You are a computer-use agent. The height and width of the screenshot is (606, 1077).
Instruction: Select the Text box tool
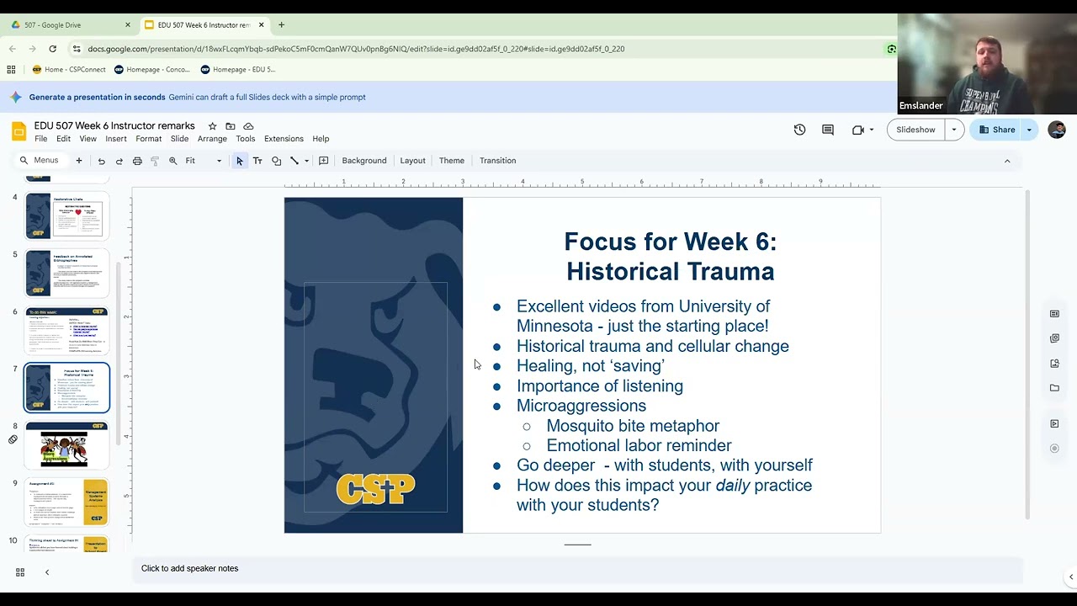(257, 161)
